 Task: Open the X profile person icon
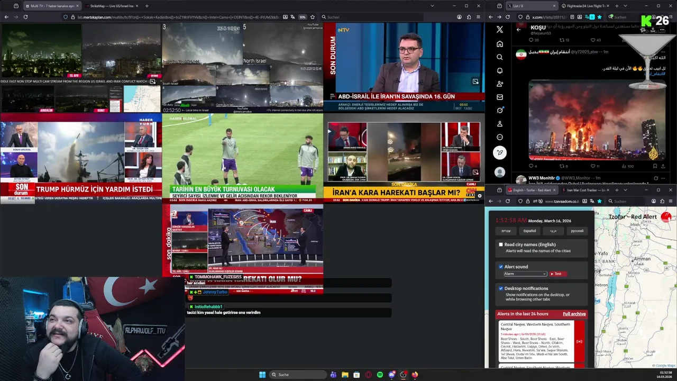click(500, 124)
